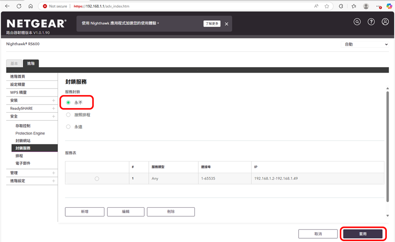
Task: Open browser extensions icon
Action: [341, 6]
